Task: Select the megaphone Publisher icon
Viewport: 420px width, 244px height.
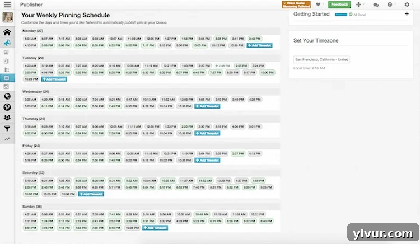Action: (7, 43)
